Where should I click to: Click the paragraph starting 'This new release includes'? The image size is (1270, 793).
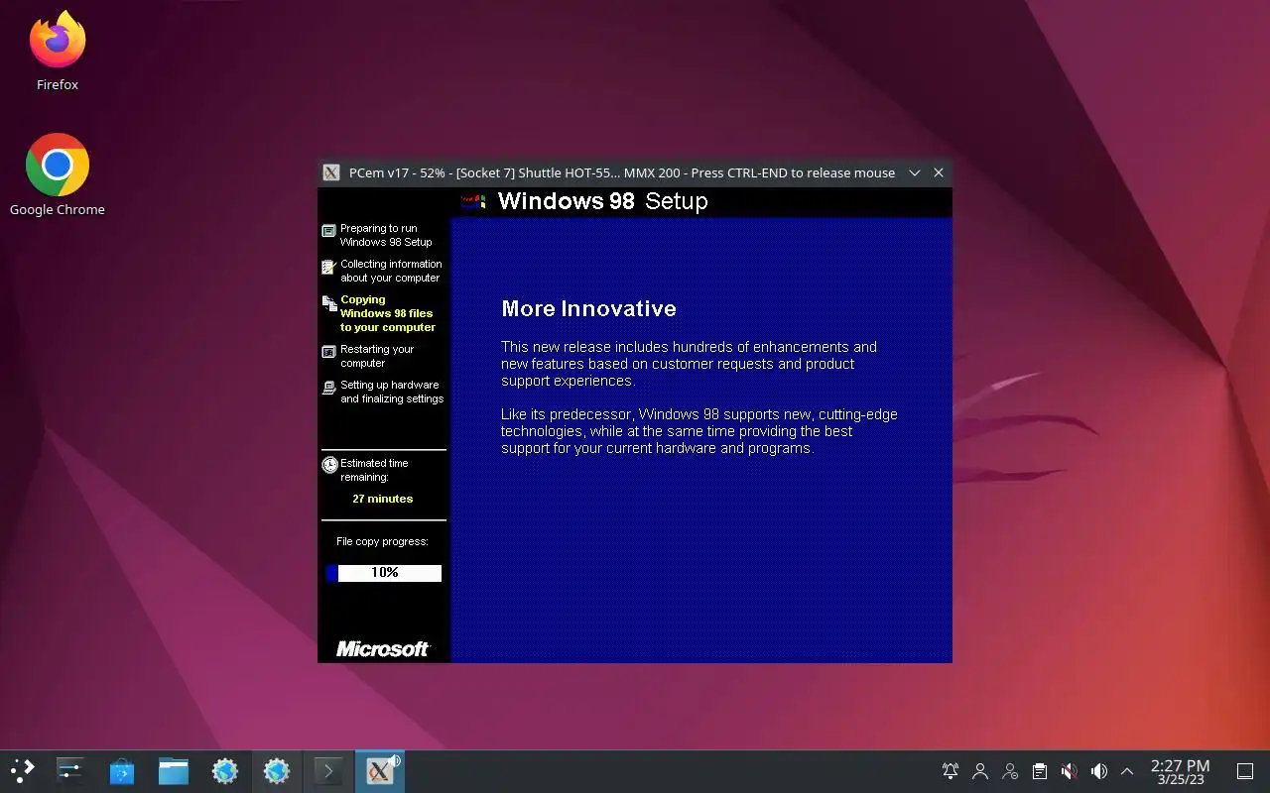pos(689,364)
